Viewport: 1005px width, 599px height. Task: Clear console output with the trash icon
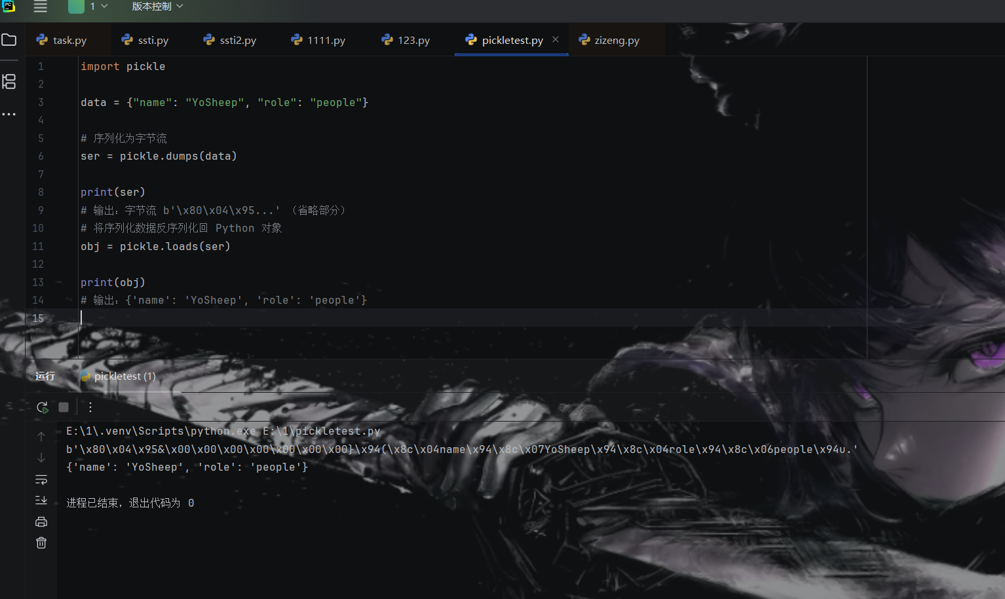41,543
